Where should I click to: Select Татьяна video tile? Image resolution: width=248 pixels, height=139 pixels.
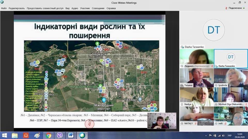(x=197, y=78)
